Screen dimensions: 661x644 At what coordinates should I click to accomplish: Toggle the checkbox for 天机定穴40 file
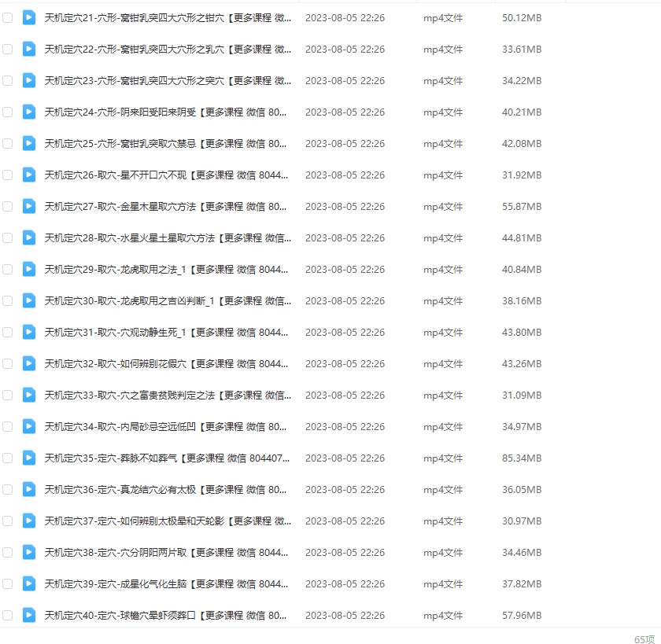[x=8, y=615]
